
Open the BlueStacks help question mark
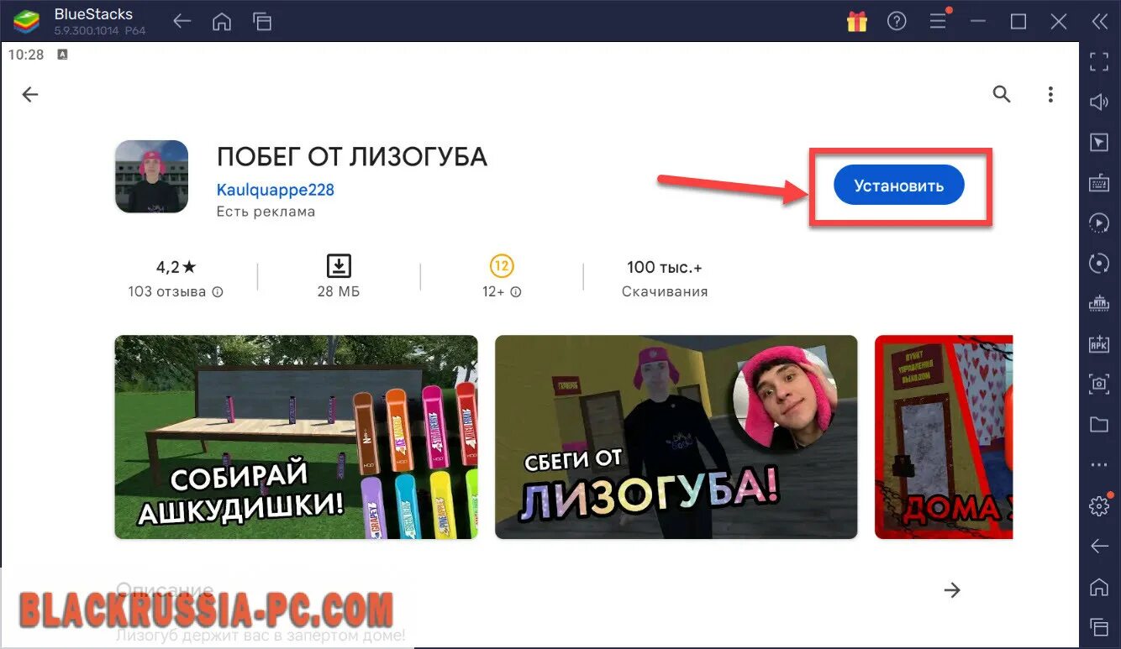897,22
